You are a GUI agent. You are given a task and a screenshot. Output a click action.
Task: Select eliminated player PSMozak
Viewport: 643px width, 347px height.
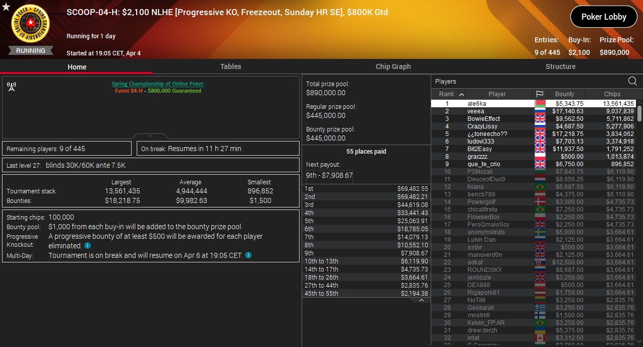click(x=534, y=172)
